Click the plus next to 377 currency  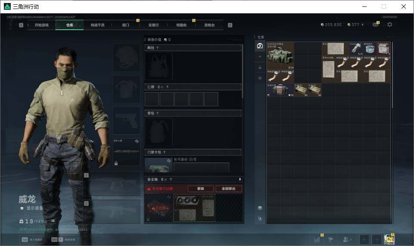[362, 25]
